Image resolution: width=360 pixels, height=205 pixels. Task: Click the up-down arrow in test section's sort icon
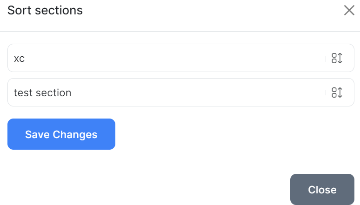coord(340,93)
